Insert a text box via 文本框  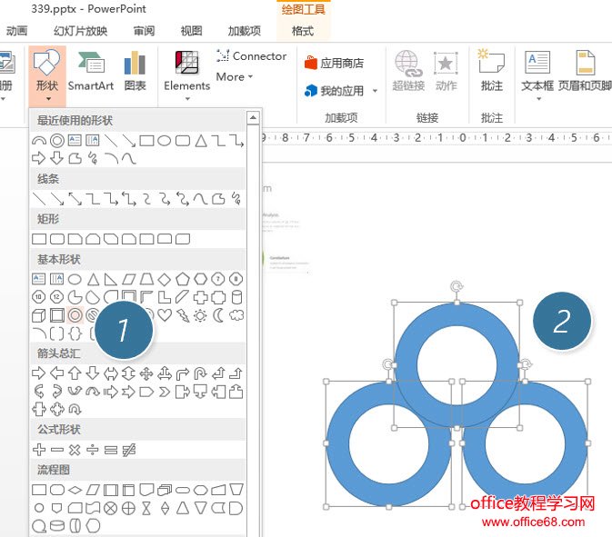click(537, 71)
